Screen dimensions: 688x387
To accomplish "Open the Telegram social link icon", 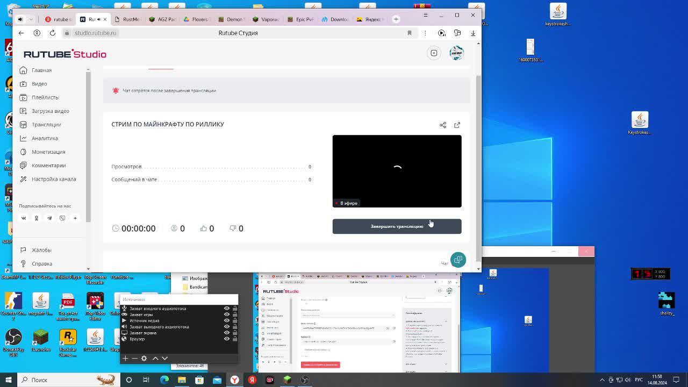I will pos(49,218).
